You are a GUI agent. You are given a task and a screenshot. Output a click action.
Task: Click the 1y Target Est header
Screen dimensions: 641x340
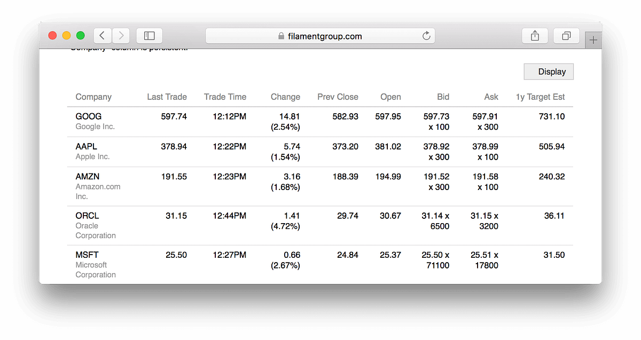540,97
